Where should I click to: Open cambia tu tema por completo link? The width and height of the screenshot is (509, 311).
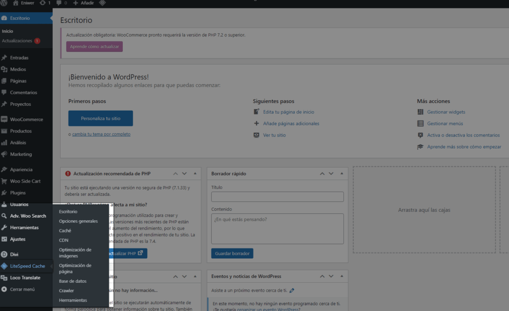101,134
